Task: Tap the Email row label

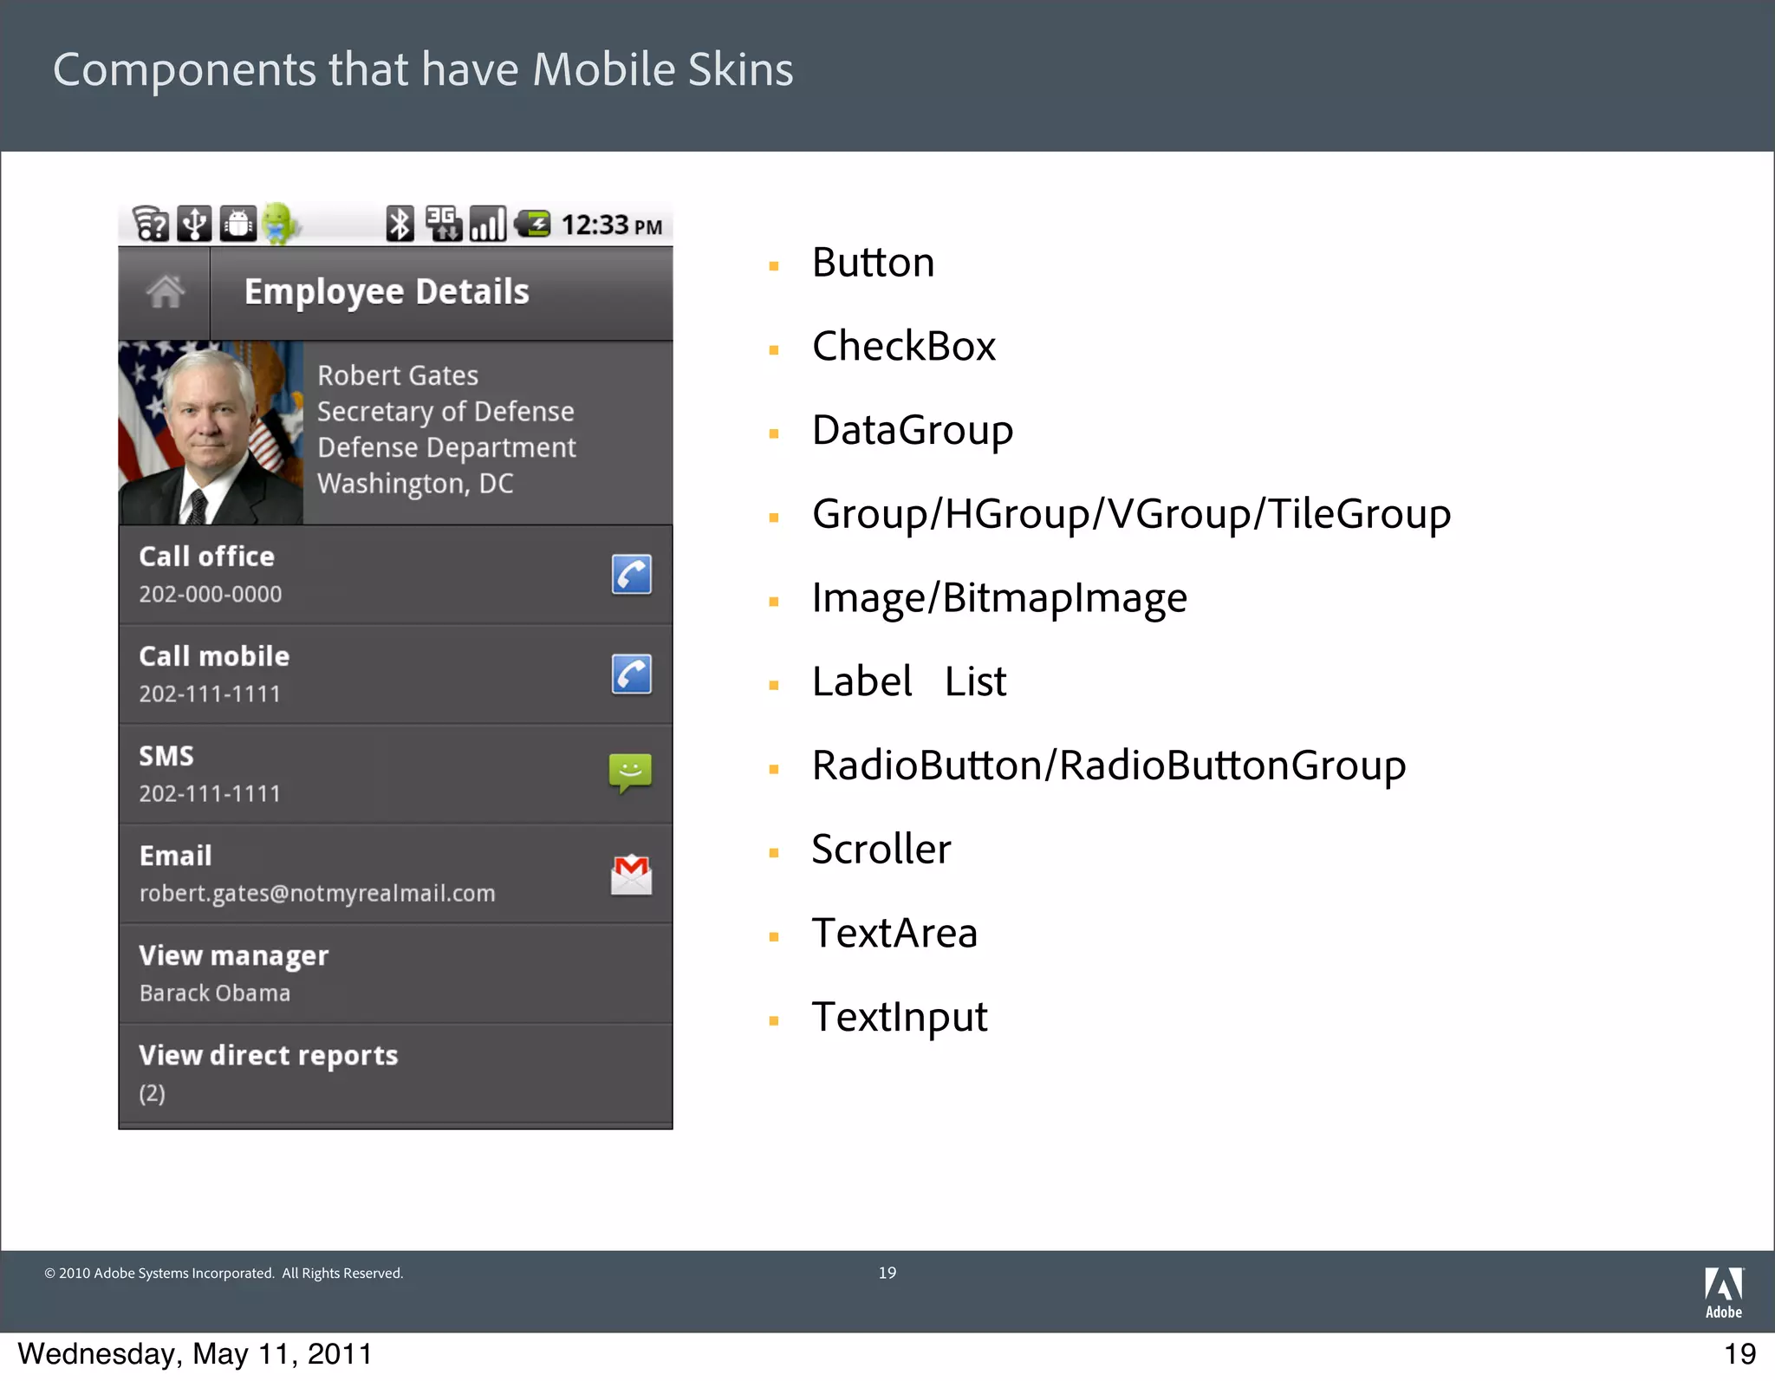Action: [x=175, y=856]
